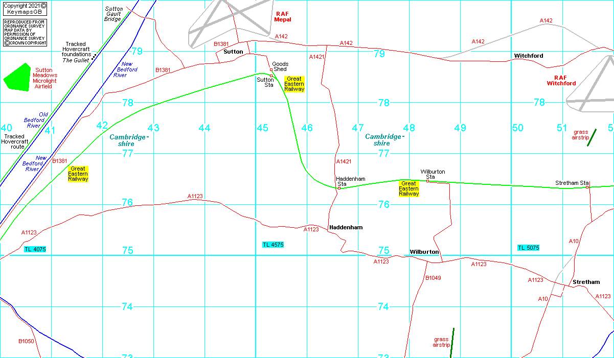Image resolution: width=614 pixels, height=358 pixels.
Task: Open the TL 4575 grid tile label
Action: coord(273,245)
